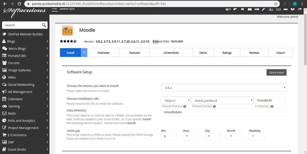Viewport: 307px width, 154px height.
Task: Click the Micro Blogs chat bubbles icon
Action: 4,48
